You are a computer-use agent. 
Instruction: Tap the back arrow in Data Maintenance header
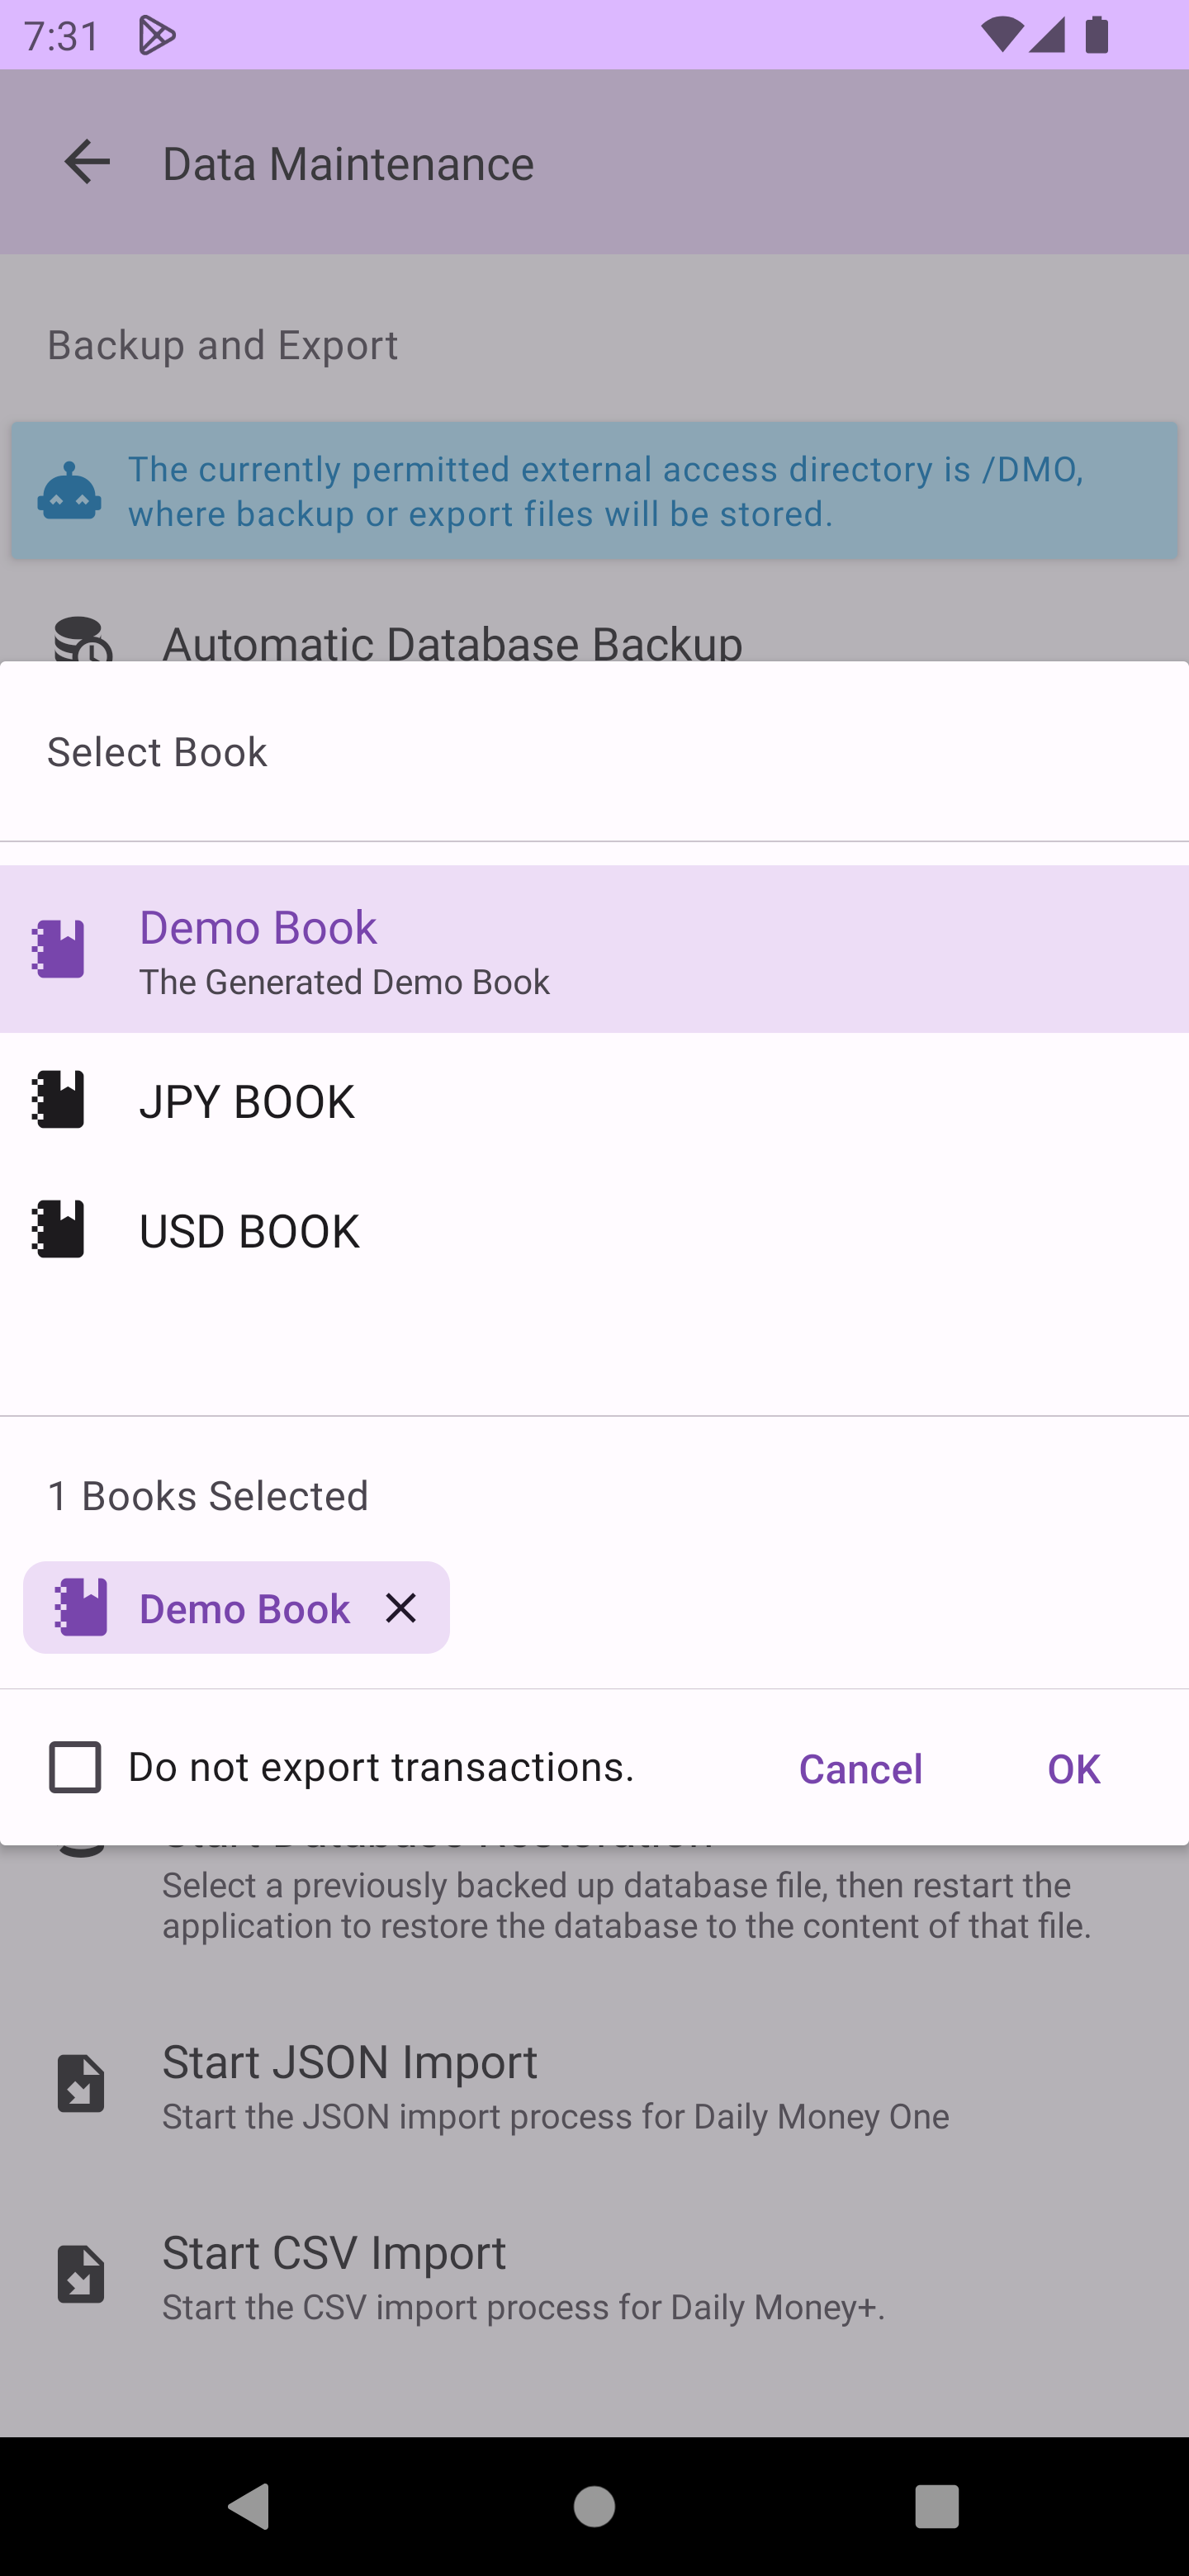pyautogui.click(x=87, y=163)
